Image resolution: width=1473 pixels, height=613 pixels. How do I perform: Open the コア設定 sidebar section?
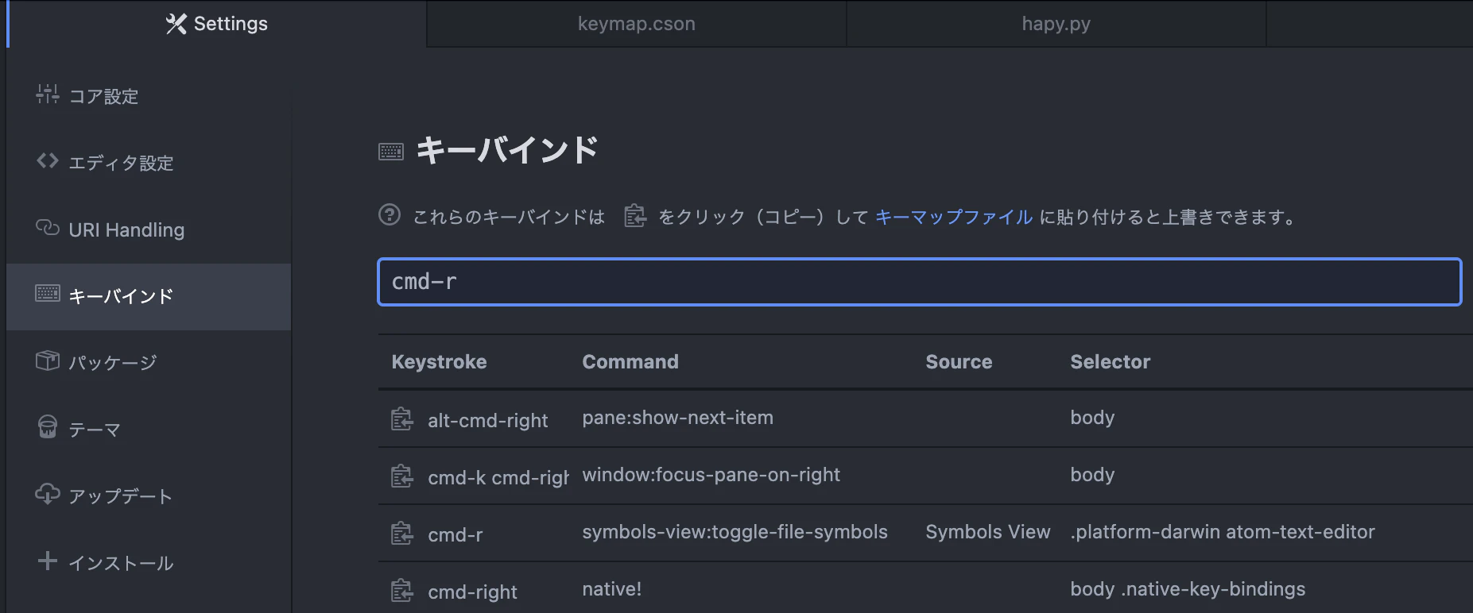[x=149, y=96]
